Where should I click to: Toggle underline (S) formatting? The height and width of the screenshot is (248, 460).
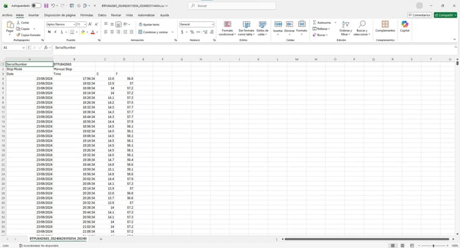[x=61, y=32]
